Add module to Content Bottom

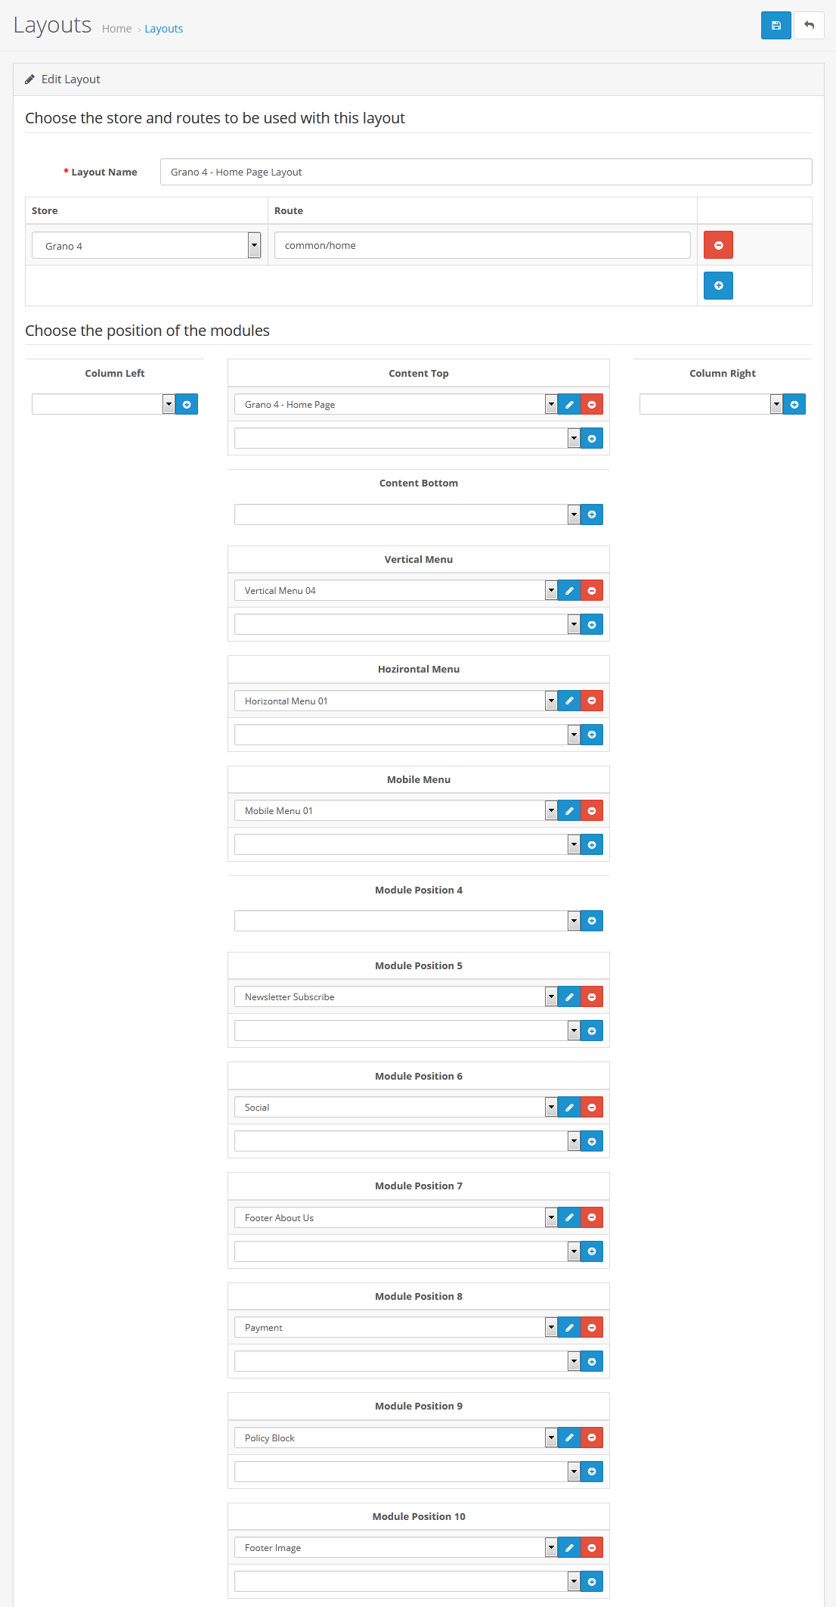pos(592,514)
